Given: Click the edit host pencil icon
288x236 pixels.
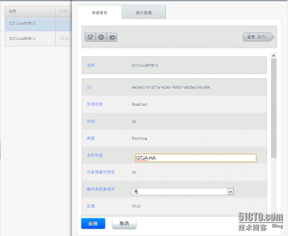Looking at the screenshot, I should tap(90, 37).
